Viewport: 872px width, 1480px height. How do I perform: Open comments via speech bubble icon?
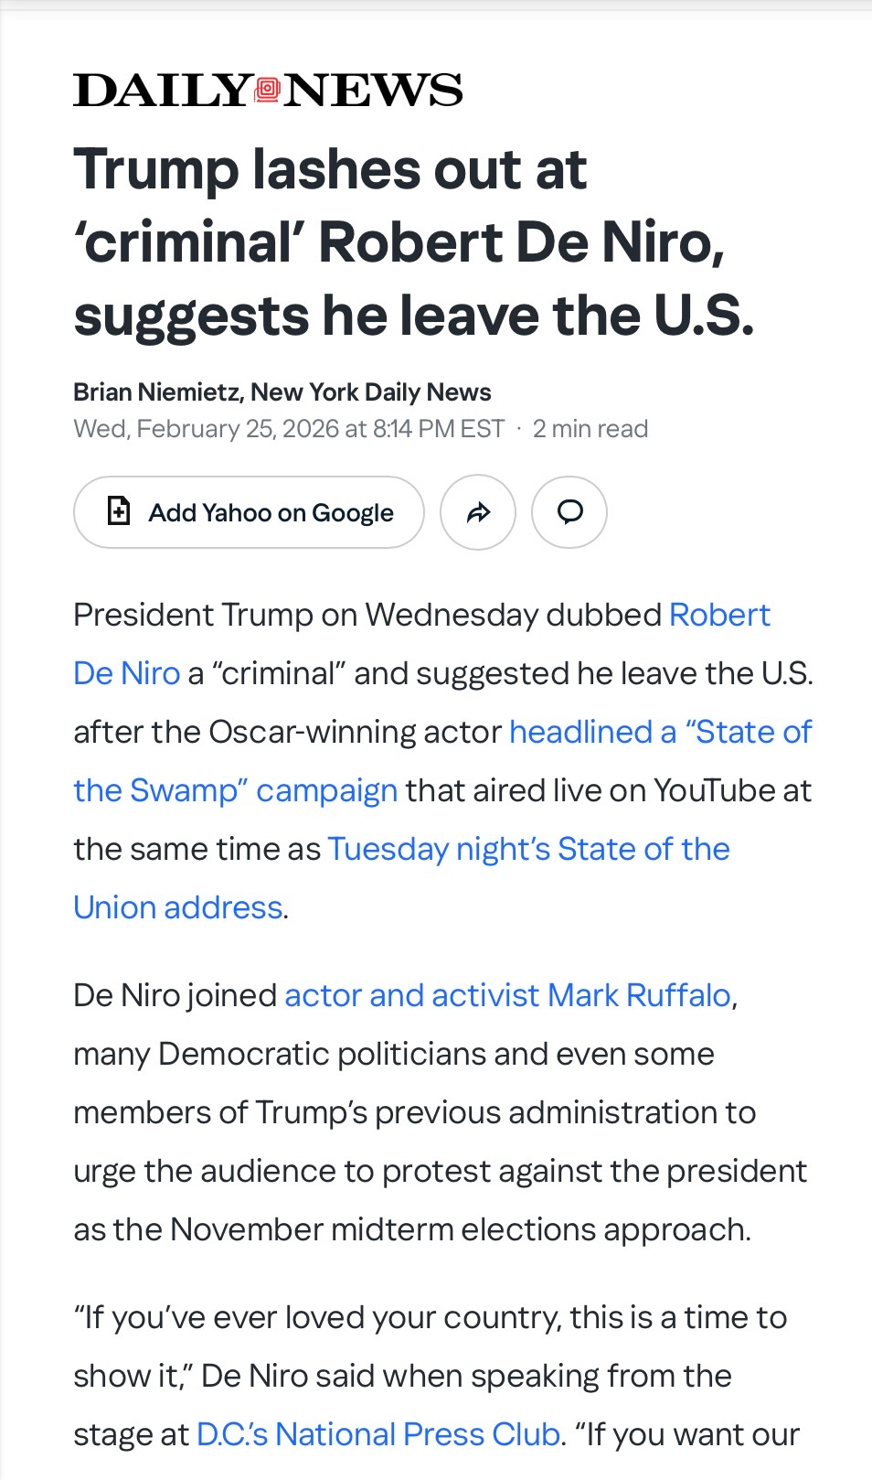pyautogui.click(x=569, y=512)
